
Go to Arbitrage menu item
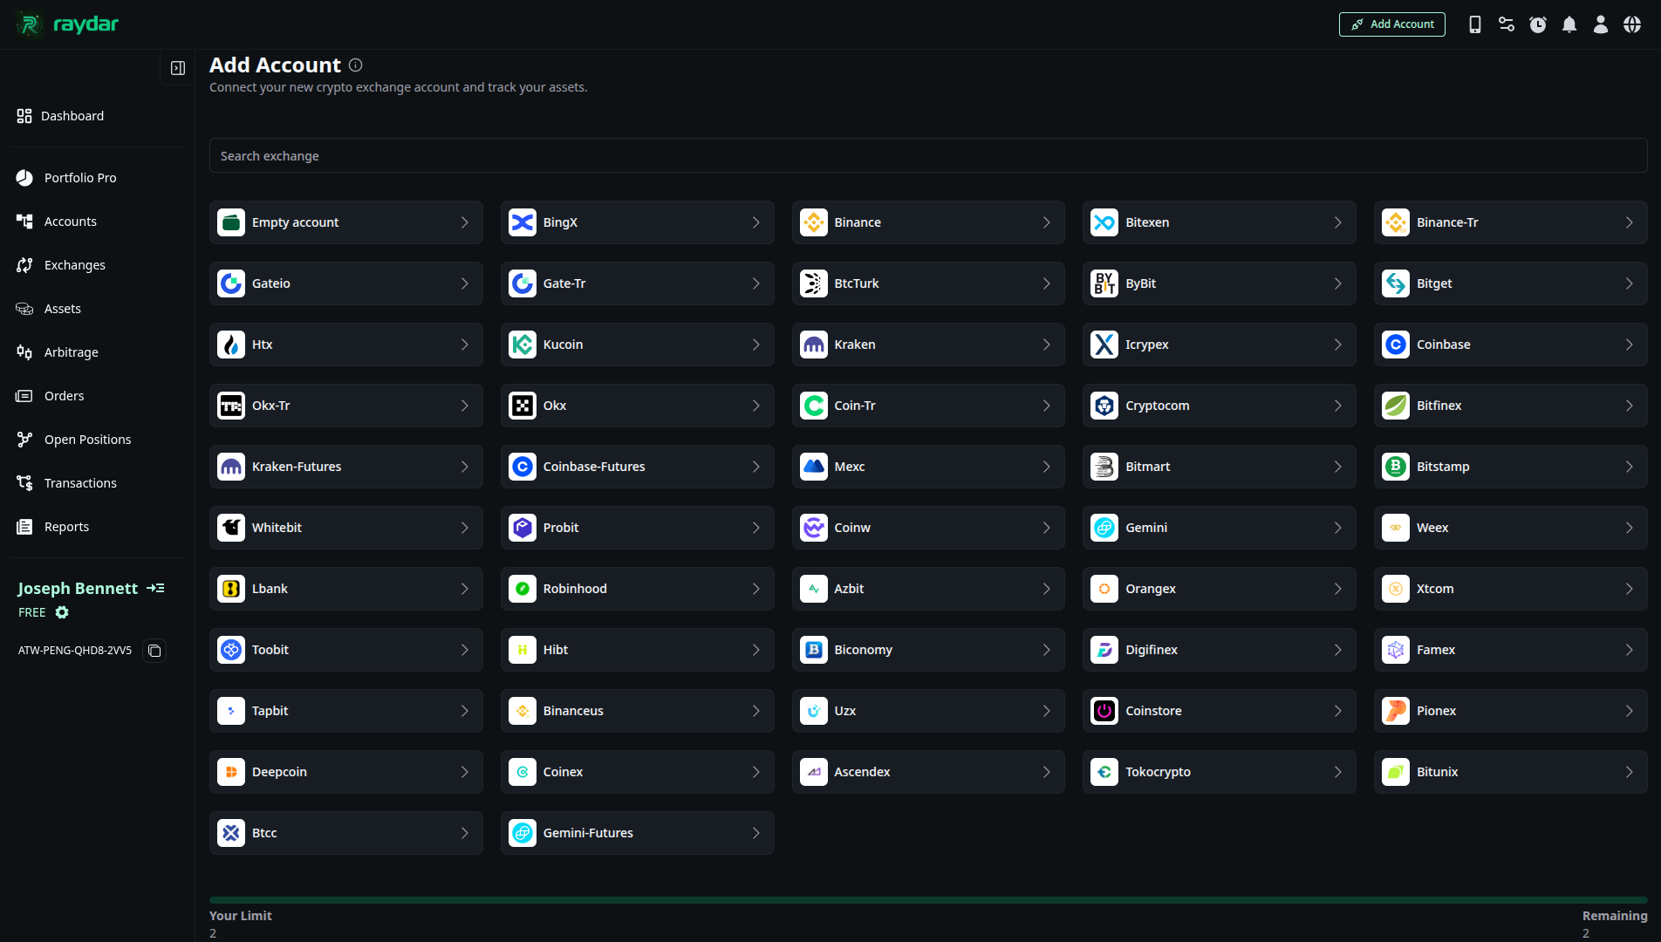(x=72, y=352)
